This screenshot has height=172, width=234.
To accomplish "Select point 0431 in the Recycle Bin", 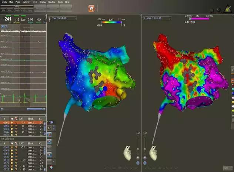I will pos(21,160).
